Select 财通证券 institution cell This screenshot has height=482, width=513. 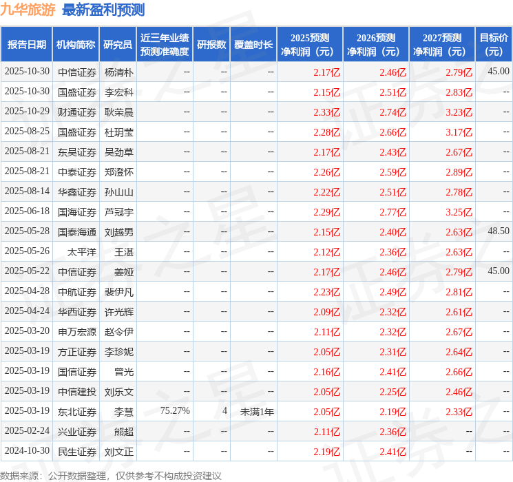click(77, 112)
